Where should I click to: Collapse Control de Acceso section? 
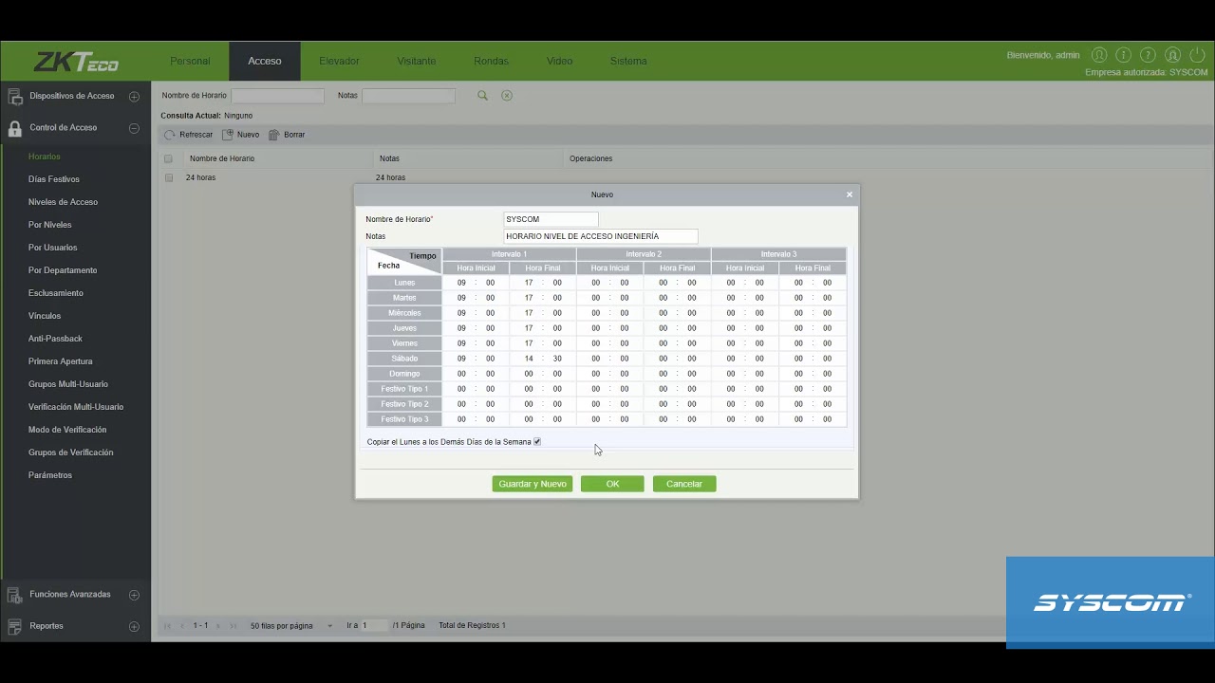(x=134, y=128)
